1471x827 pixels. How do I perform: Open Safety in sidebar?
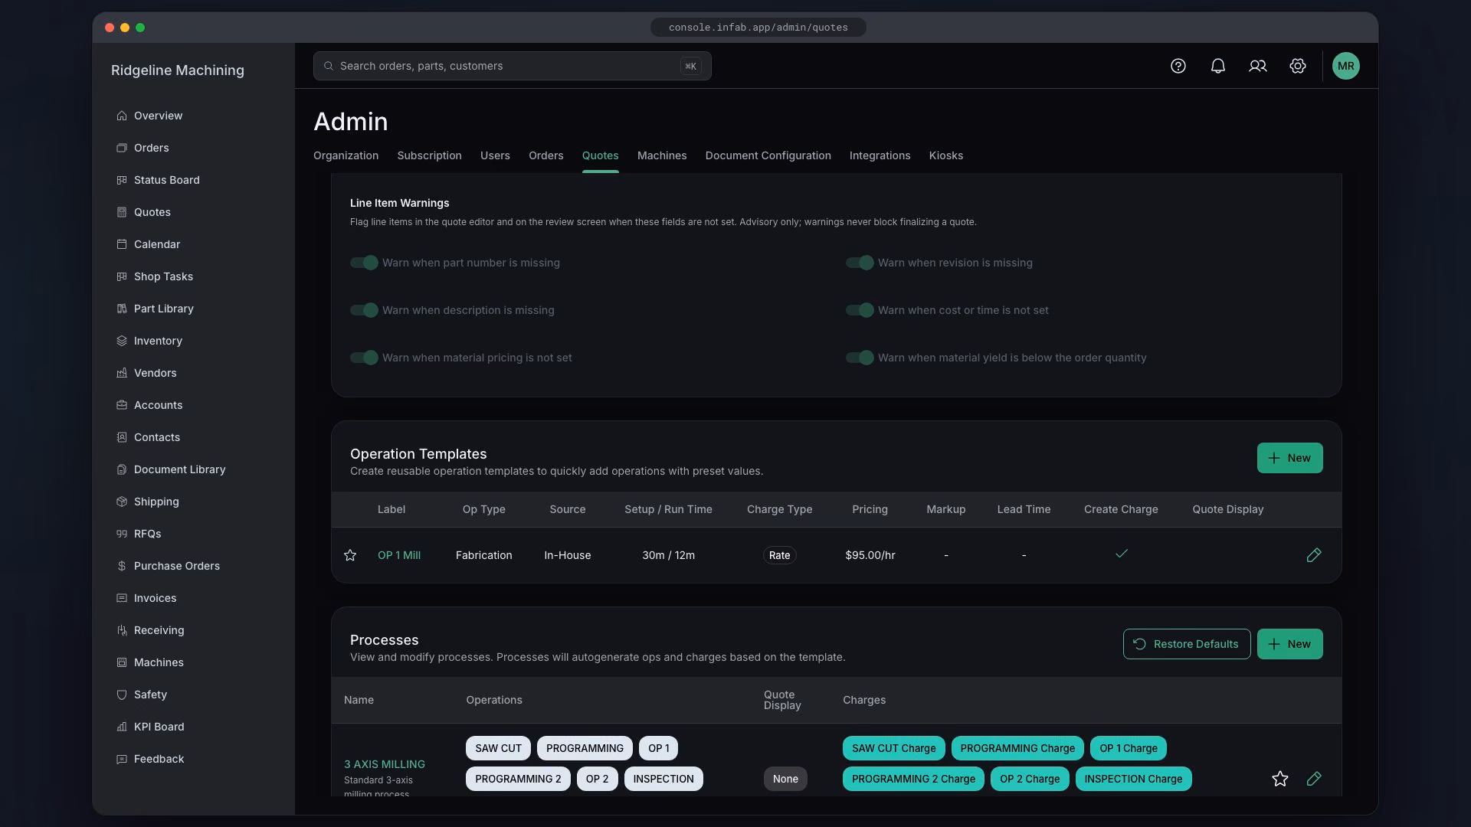(x=150, y=695)
